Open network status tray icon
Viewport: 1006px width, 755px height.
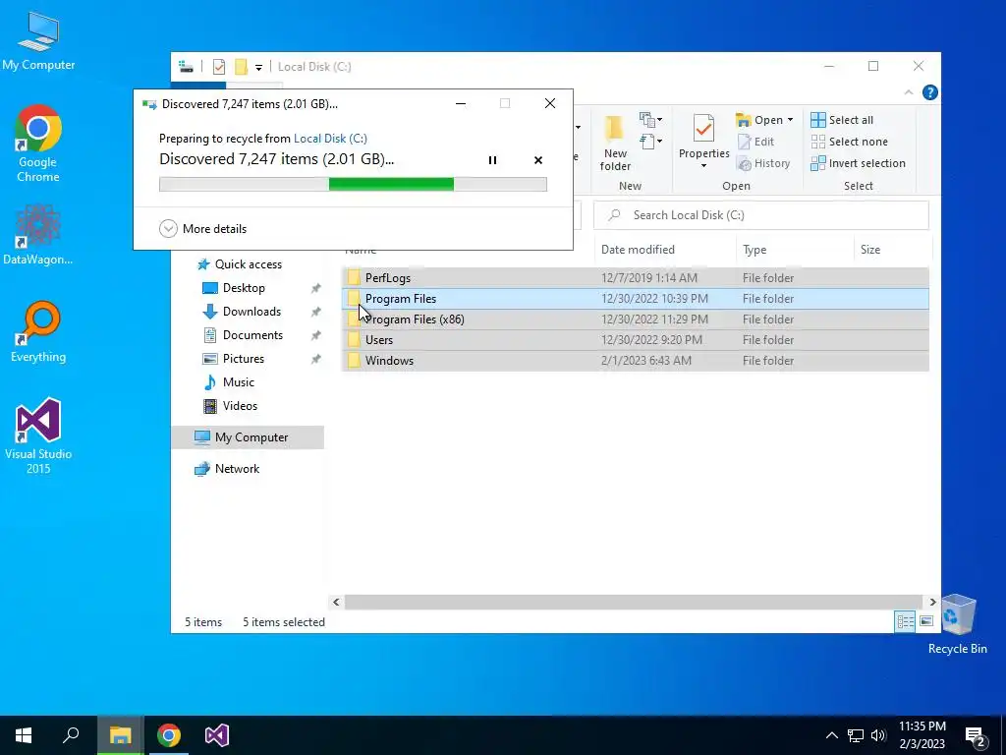pos(856,735)
